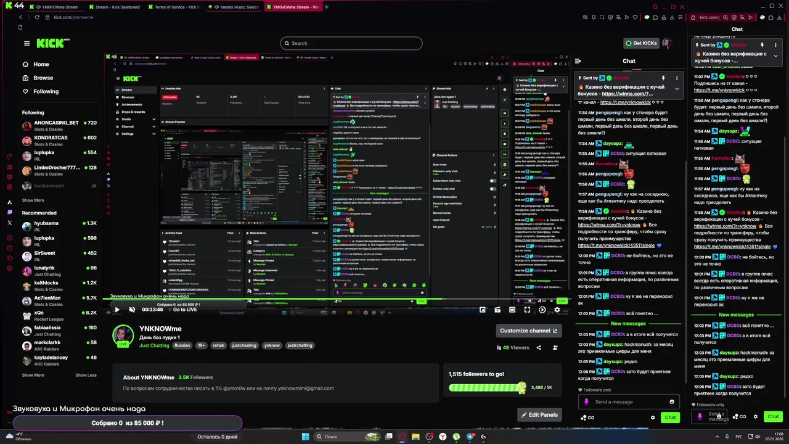Click Customize channel button
The width and height of the screenshot is (789, 444).
528,331
